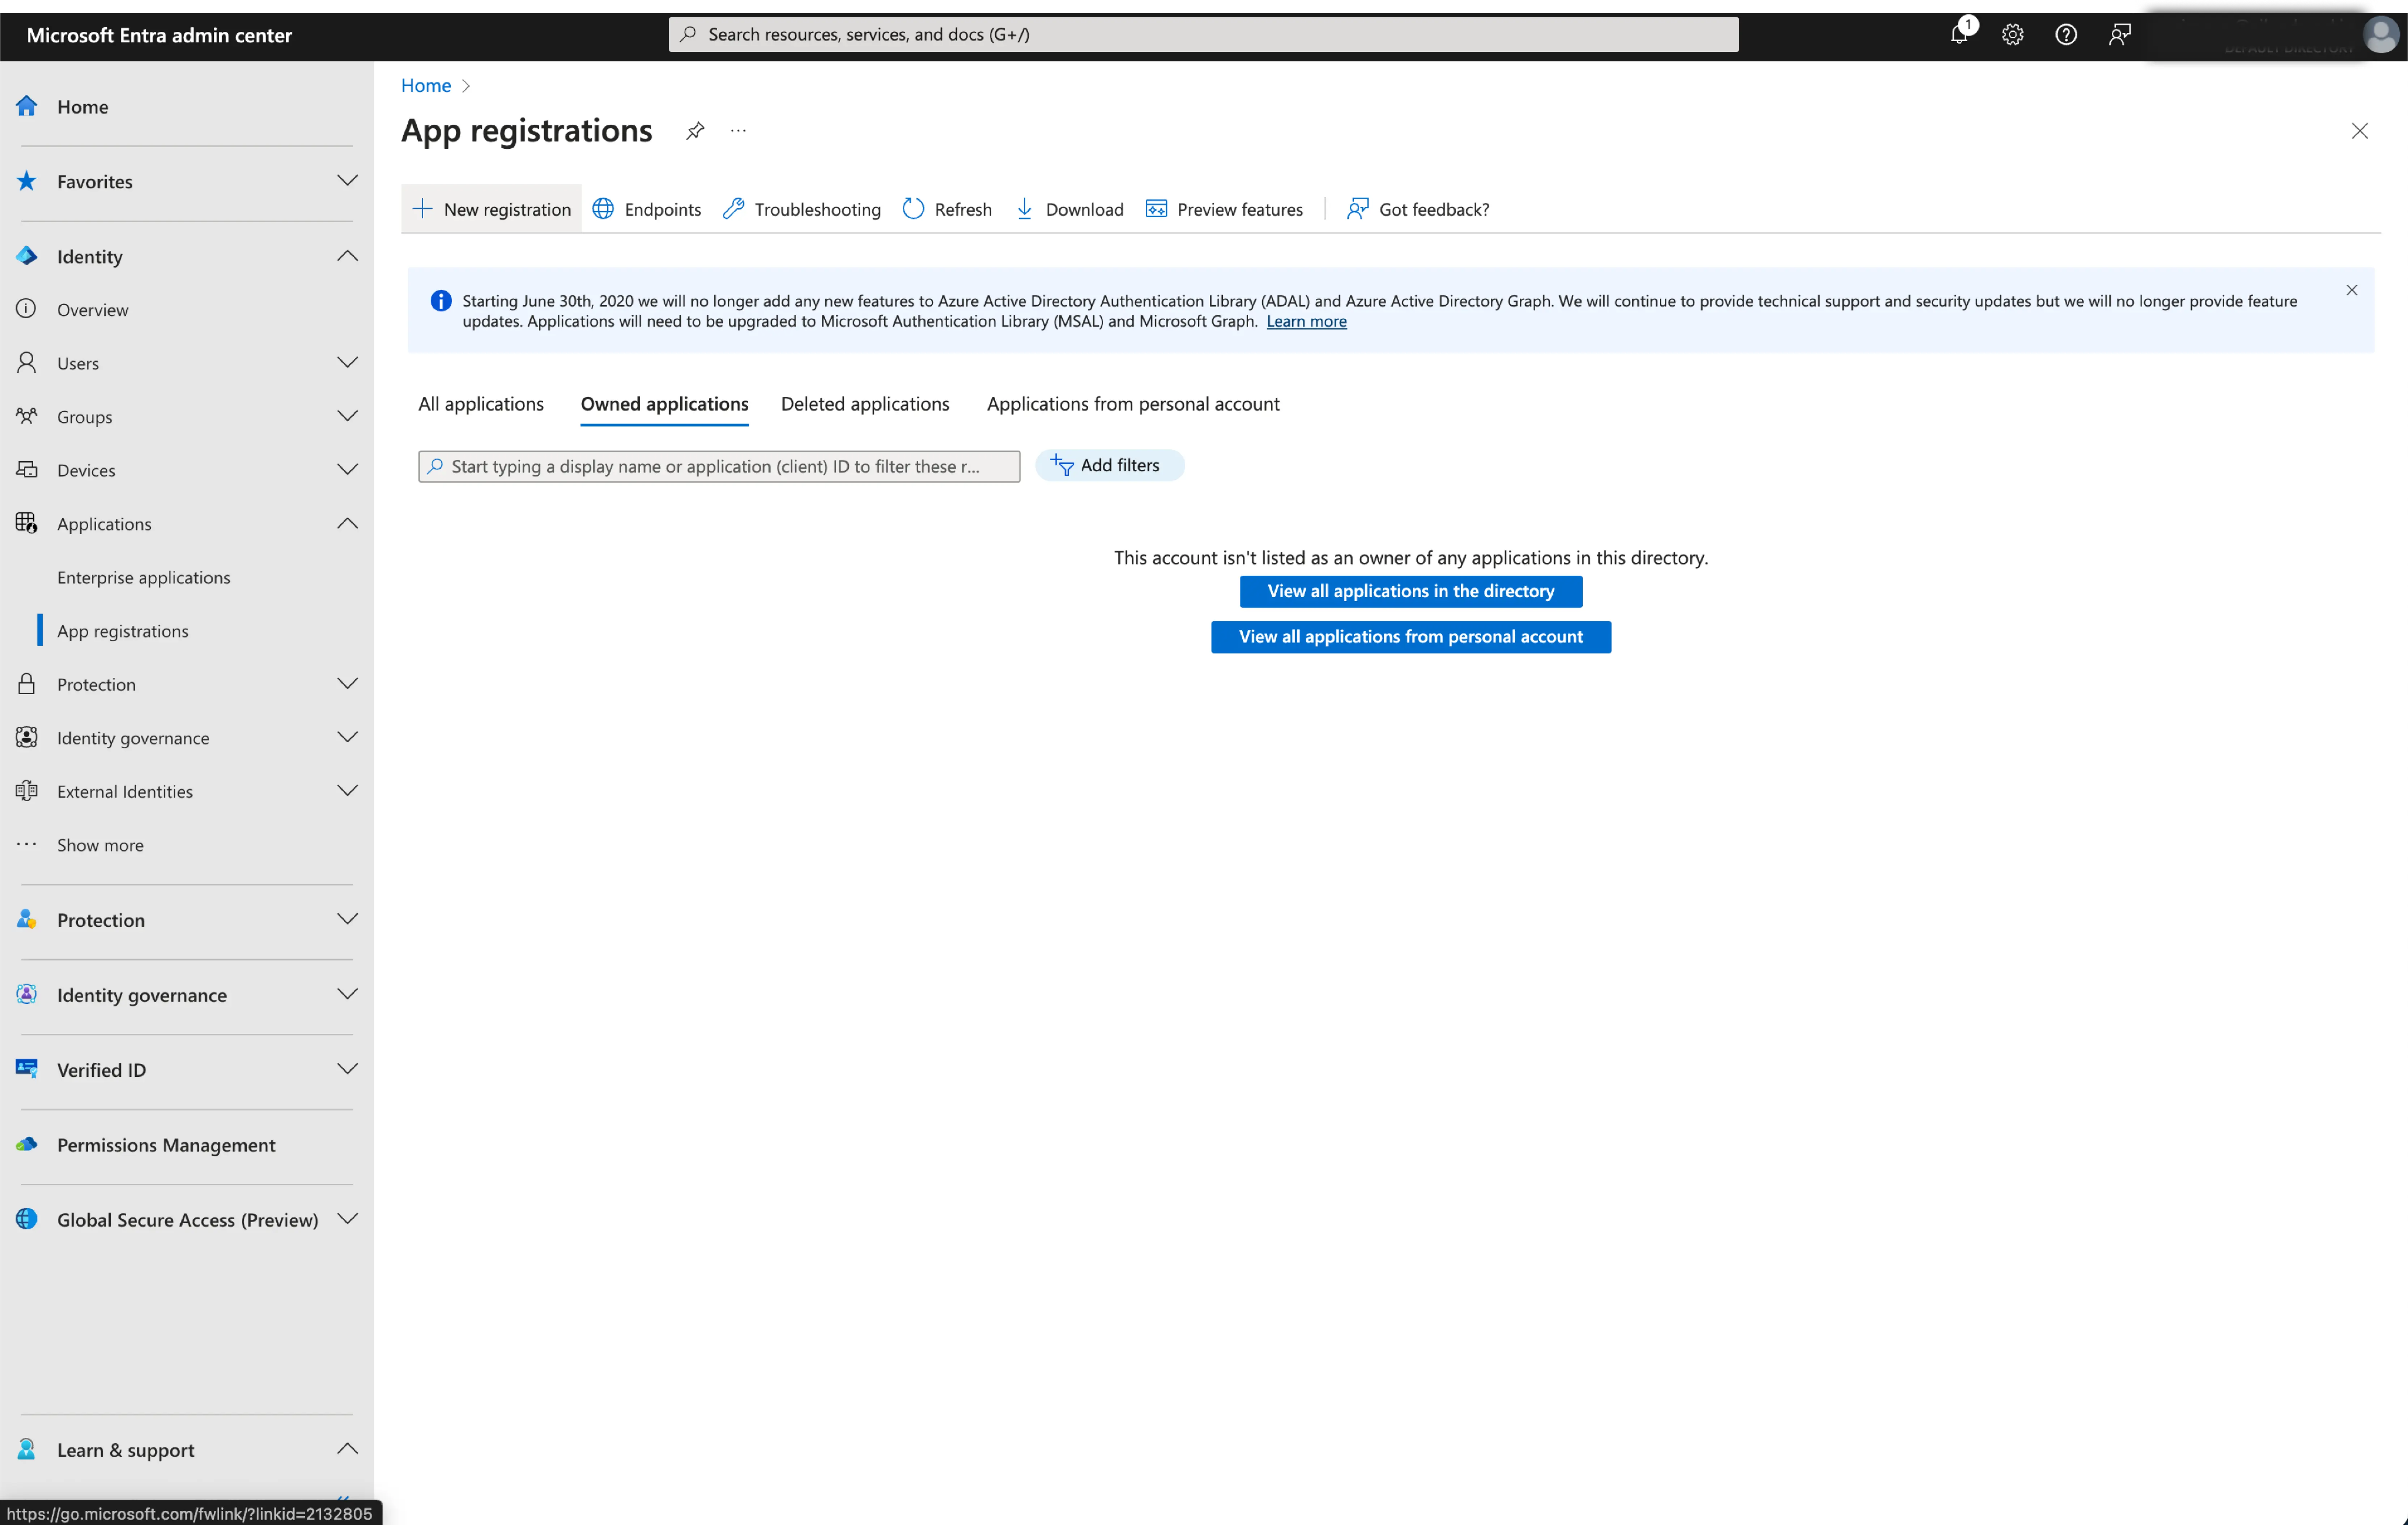Select the Deleted applications tab

click(865, 402)
